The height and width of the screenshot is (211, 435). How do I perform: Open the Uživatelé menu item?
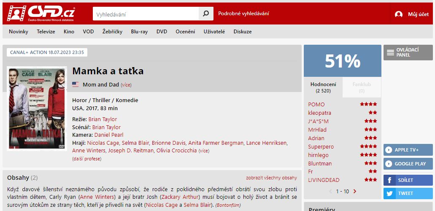tap(214, 32)
